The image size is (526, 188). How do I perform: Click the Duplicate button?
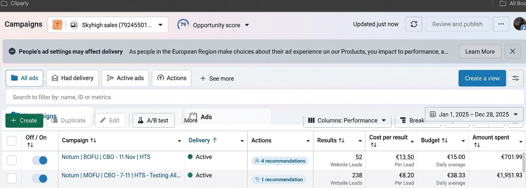(x=69, y=120)
